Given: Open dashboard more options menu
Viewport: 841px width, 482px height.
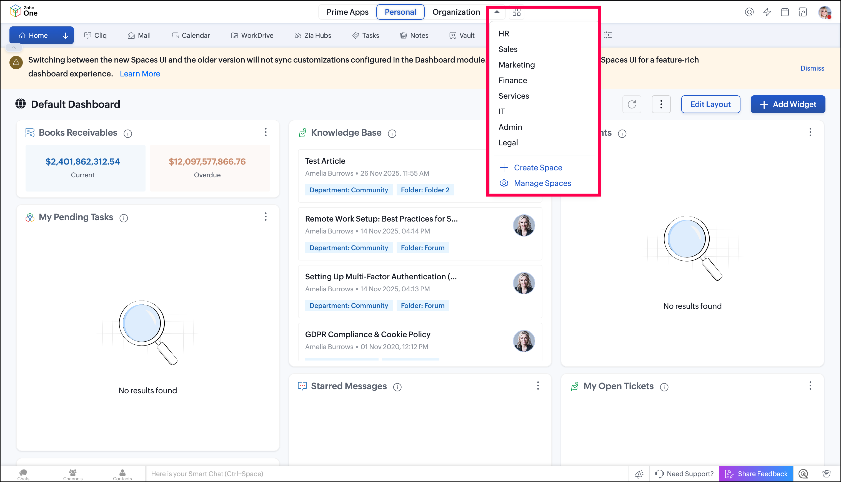Looking at the screenshot, I should 661,104.
